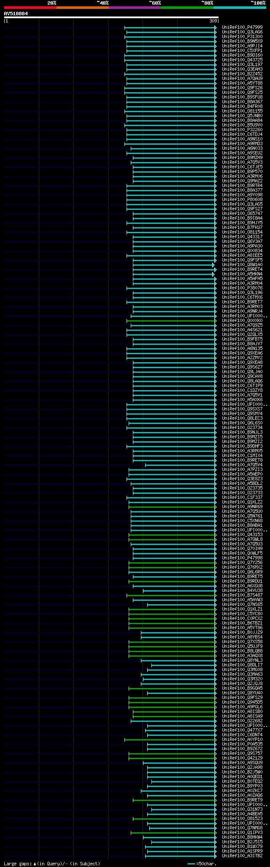Select label UniRef100_A0YP10
This screenshot has width=270, height=867.
point(242,739)
